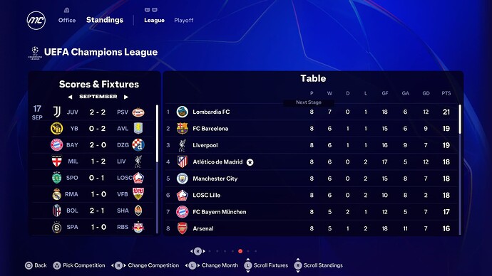
Task: Click the UEFA Champions League logo
Action: 35,53
